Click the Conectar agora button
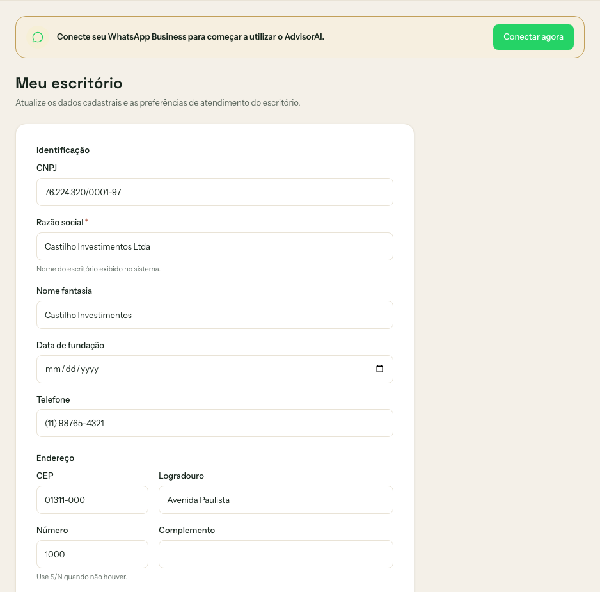This screenshot has width=600, height=592. (x=533, y=37)
